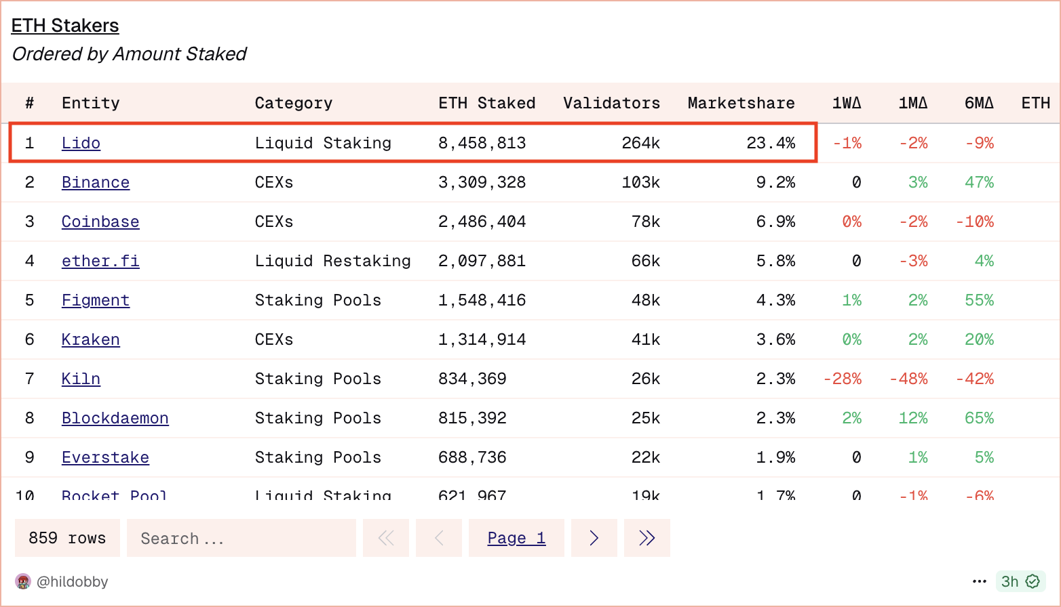Click the hildobby avatar icon

pos(23,581)
